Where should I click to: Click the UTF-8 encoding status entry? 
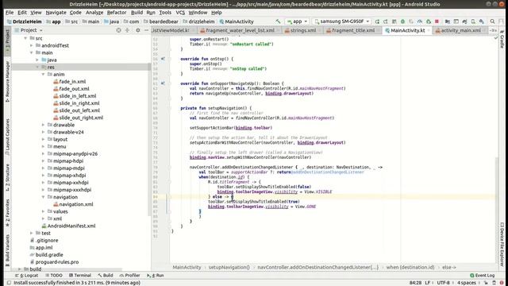[x=443, y=283]
